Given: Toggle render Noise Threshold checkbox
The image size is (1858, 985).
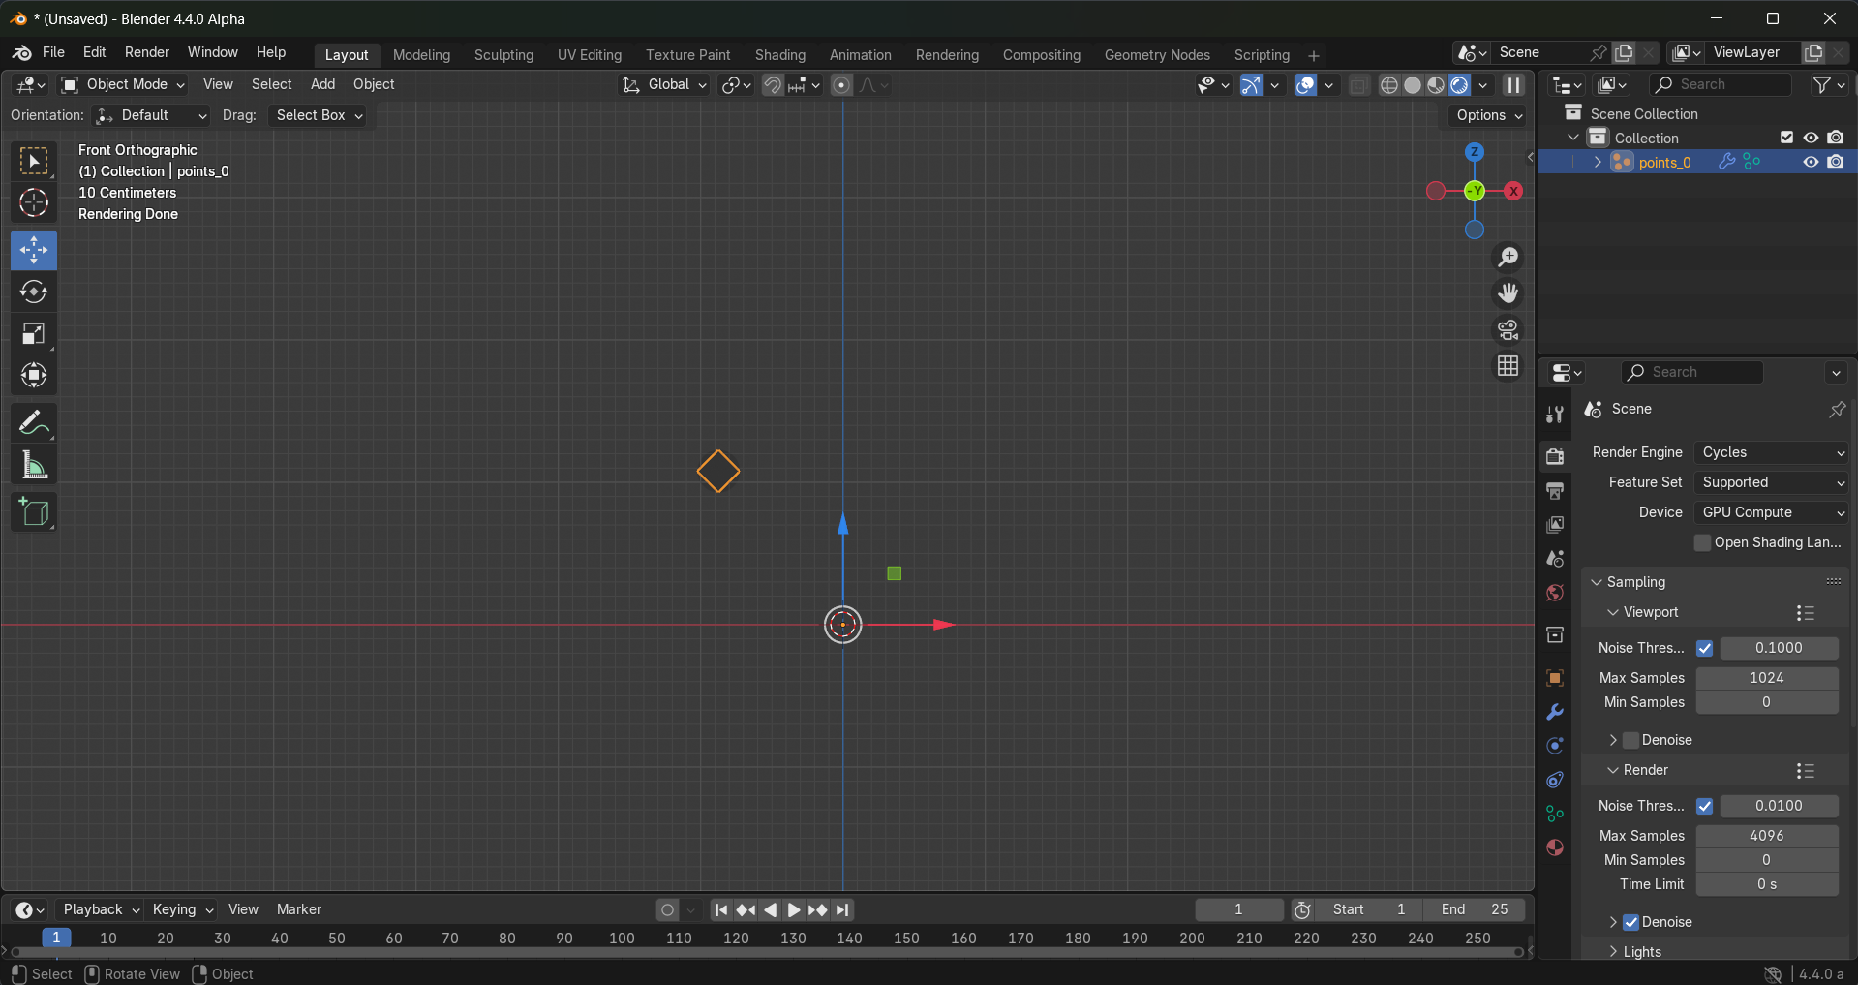Looking at the screenshot, I should (x=1705, y=806).
